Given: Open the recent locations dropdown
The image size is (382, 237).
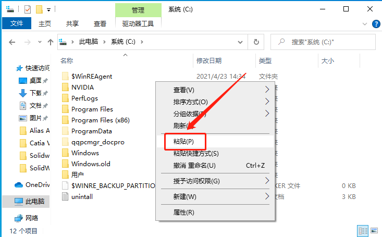Looking at the screenshot, I should click(x=40, y=42).
